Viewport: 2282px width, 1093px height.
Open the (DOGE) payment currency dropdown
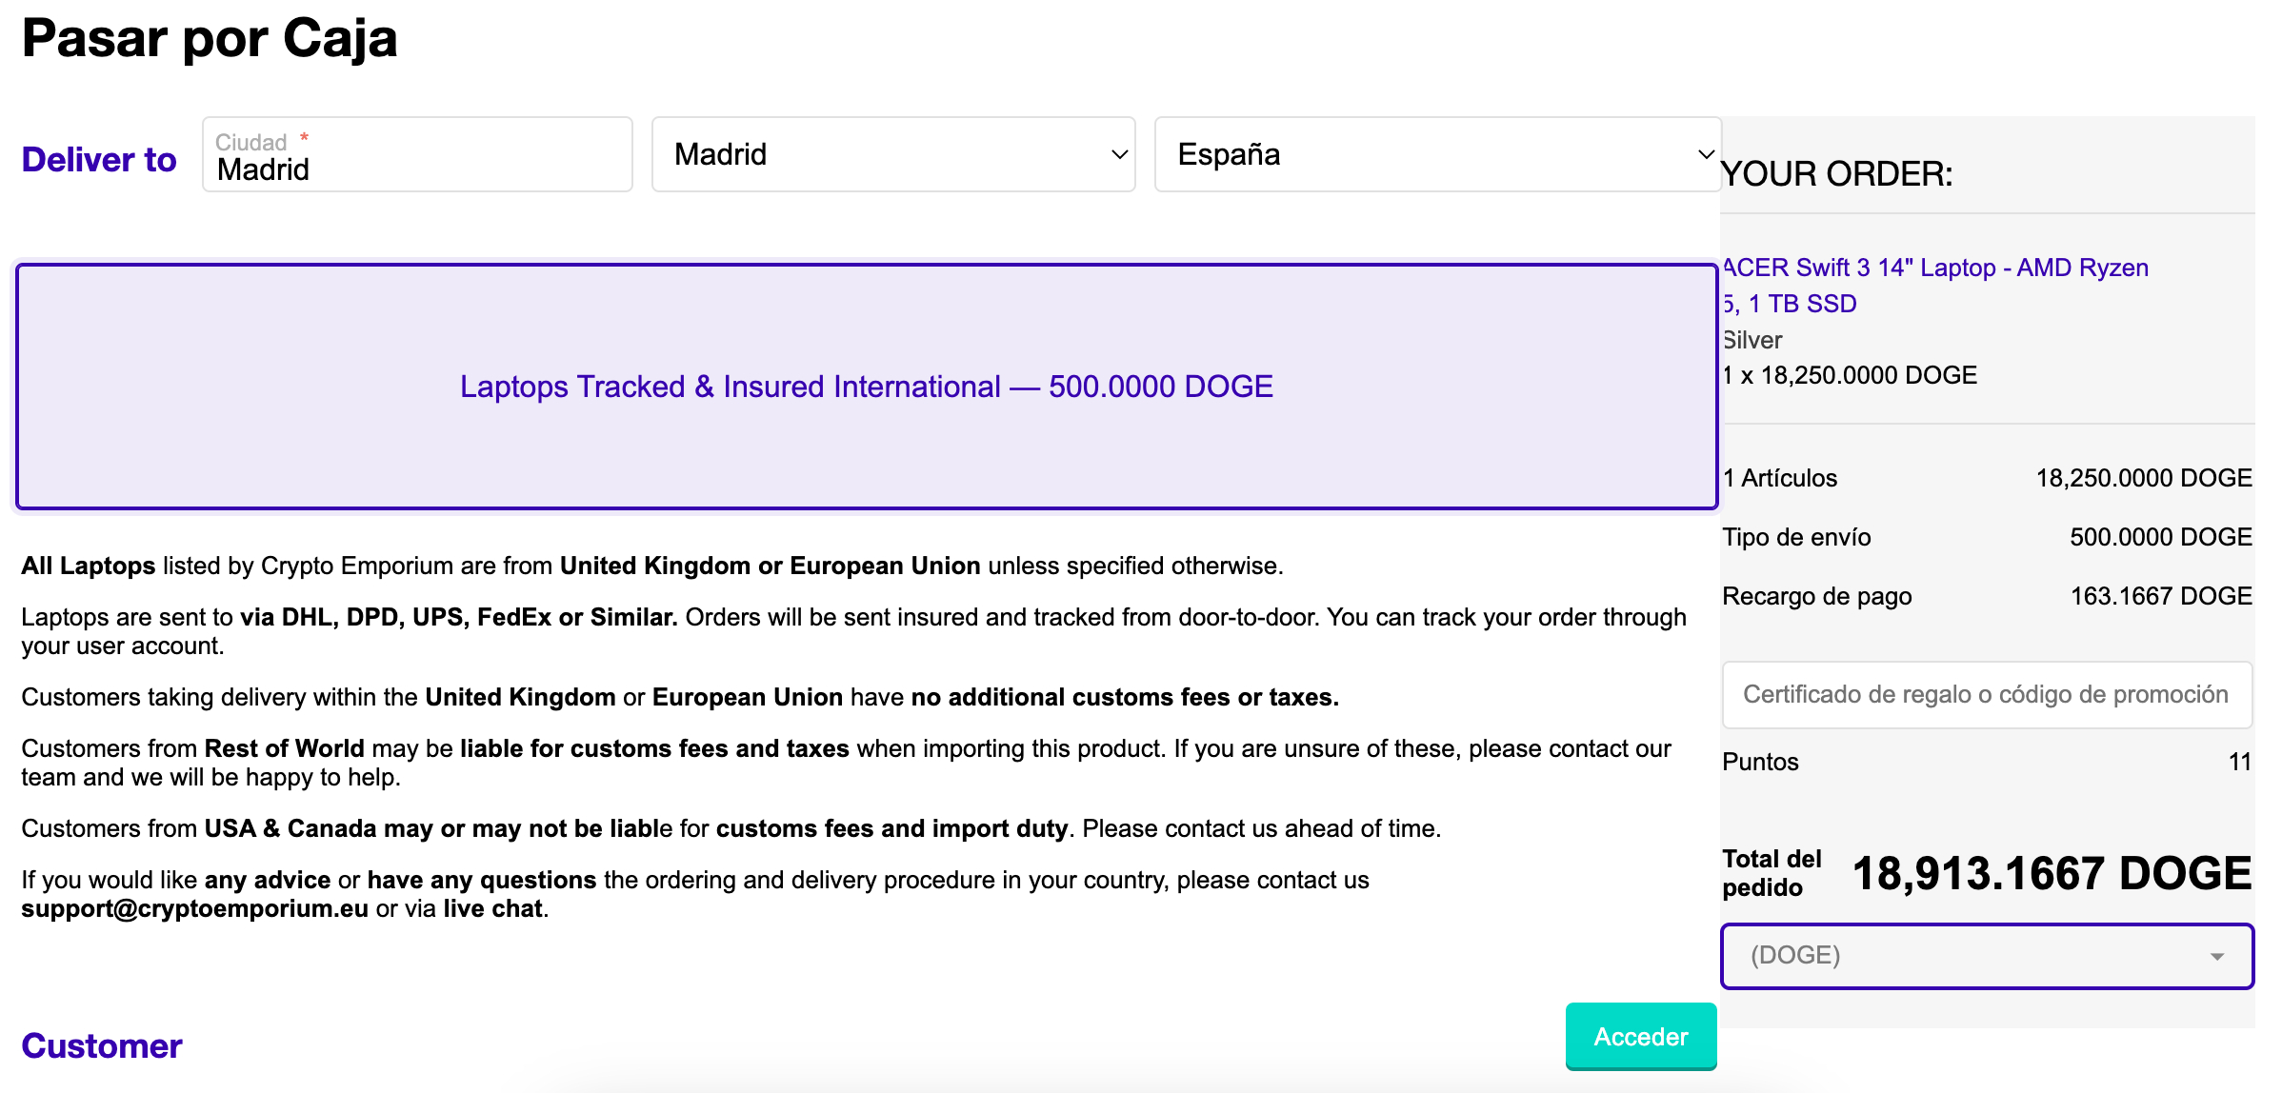[1987, 956]
